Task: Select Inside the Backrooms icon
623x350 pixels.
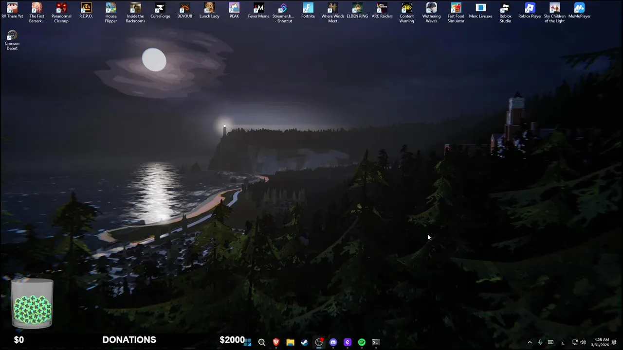Action: (x=135, y=13)
